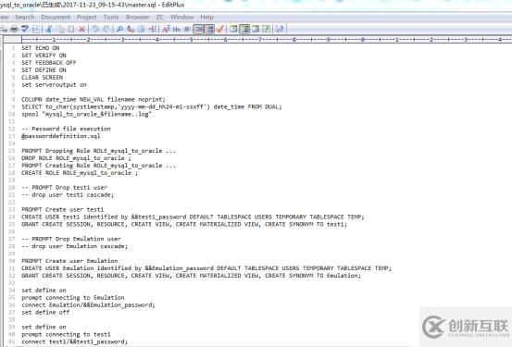Click the 'connect Emulation/&&Emulation_password;' line

pyautogui.click(x=88, y=304)
